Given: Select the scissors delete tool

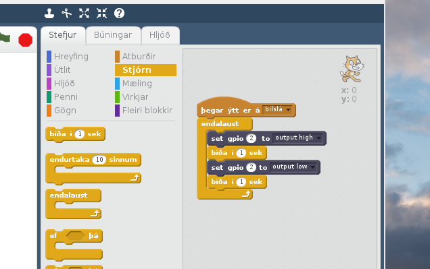Looking at the screenshot, I should pyautogui.click(x=67, y=13).
